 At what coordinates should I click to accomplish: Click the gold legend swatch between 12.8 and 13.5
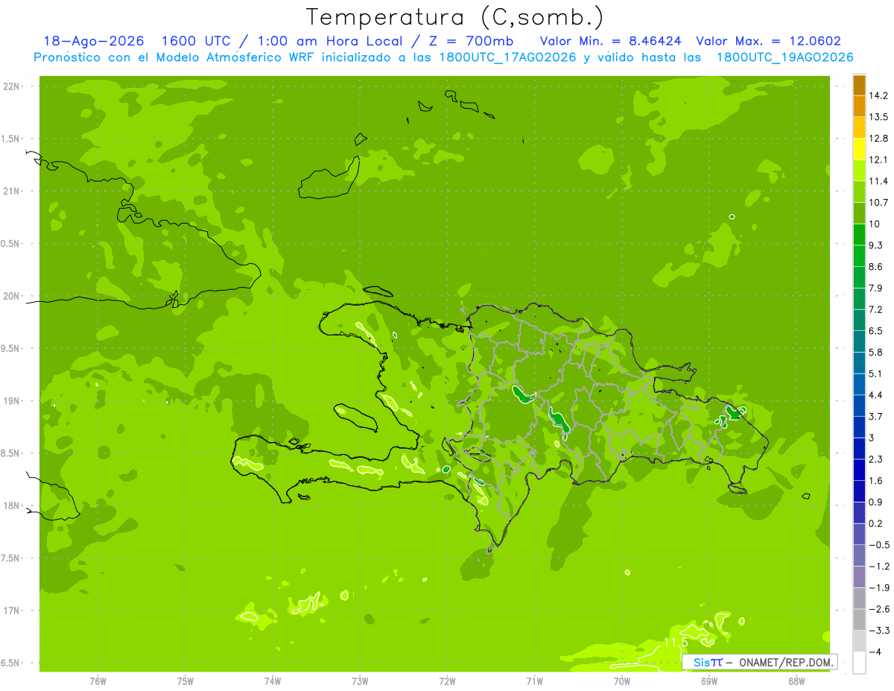(x=859, y=127)
